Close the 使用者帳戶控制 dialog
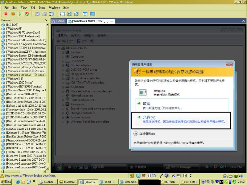 point(229,64)
